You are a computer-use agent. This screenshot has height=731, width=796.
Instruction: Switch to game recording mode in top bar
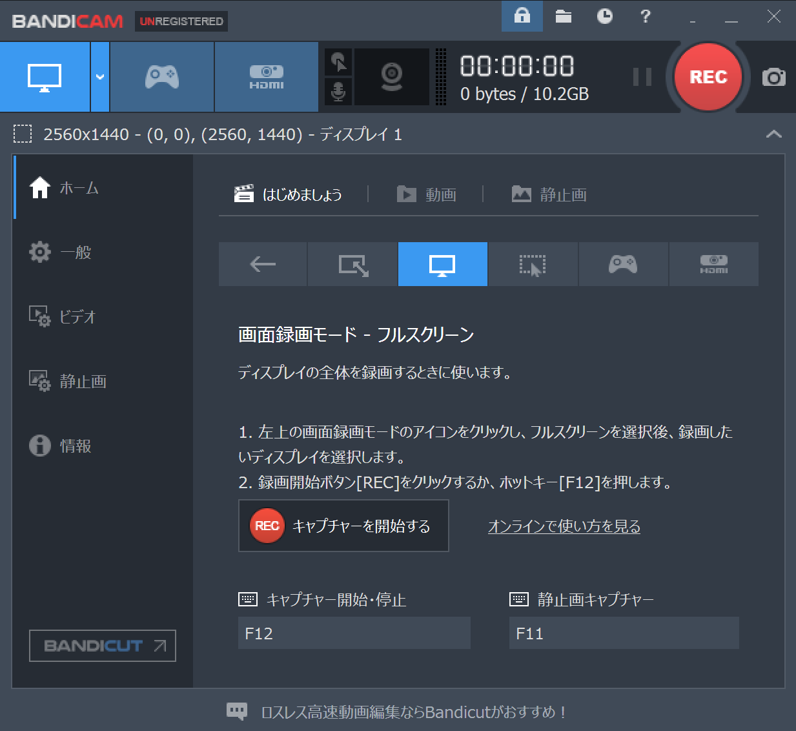(x=162, y=77)
